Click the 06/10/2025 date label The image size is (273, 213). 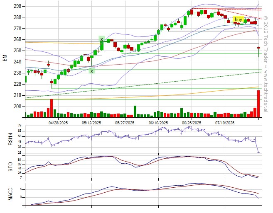point(158,123)
